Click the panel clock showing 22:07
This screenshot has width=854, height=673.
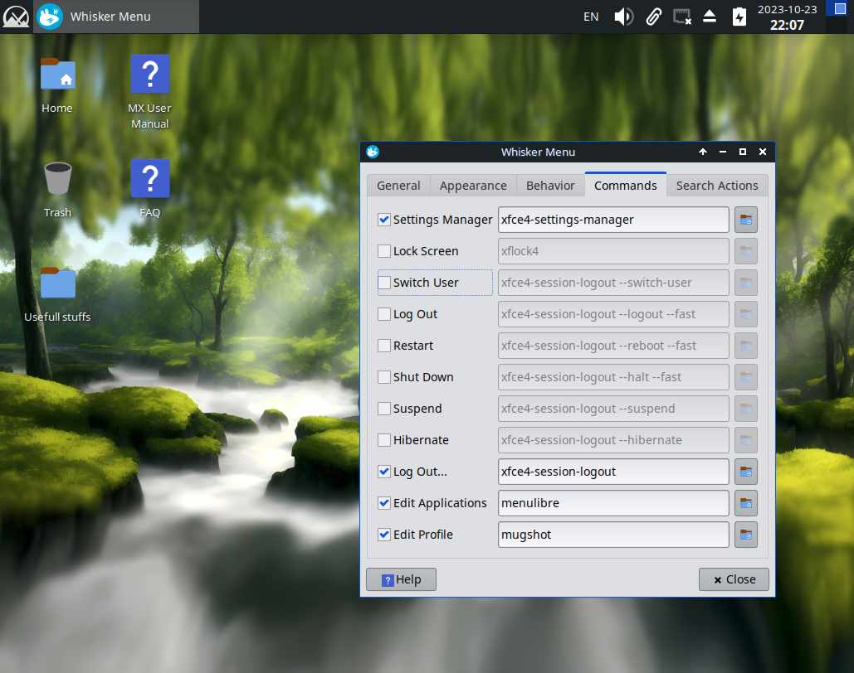pyautogui.click(x=787, y=17)
